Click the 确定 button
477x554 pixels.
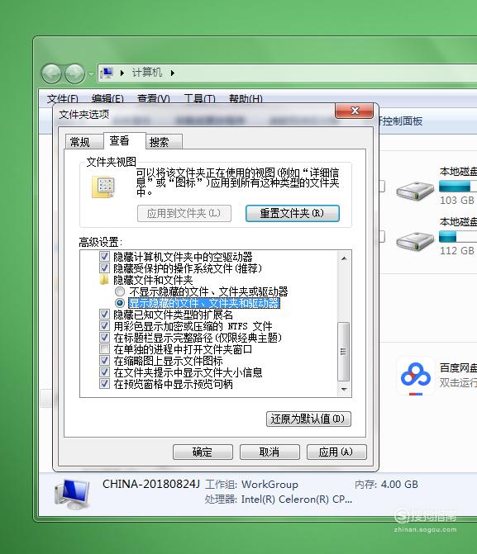pyautogui.click(x=203, y=452)
